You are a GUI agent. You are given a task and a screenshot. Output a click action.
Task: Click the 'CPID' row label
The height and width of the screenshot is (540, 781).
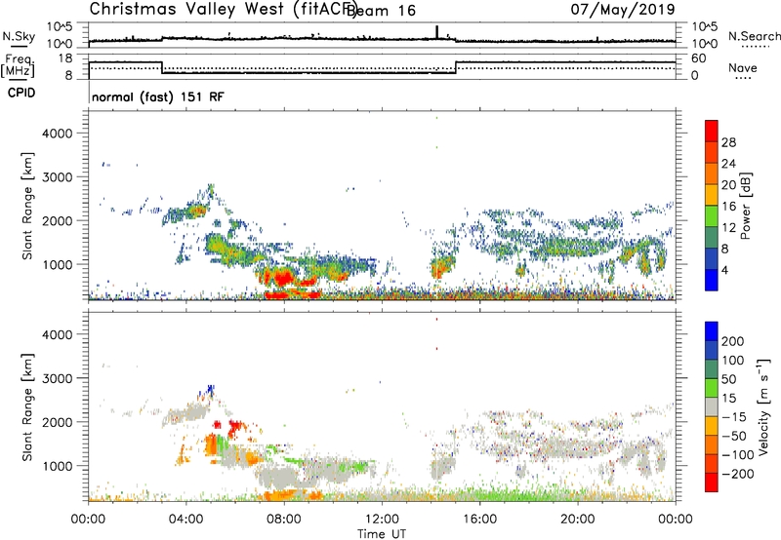pyautogui.click(x=21, y=93)
